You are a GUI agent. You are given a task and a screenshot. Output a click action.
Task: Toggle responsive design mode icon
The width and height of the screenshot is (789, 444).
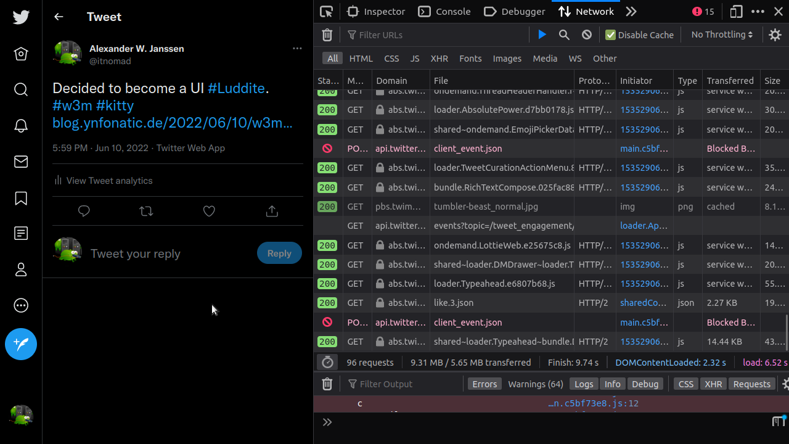[736, 11]
